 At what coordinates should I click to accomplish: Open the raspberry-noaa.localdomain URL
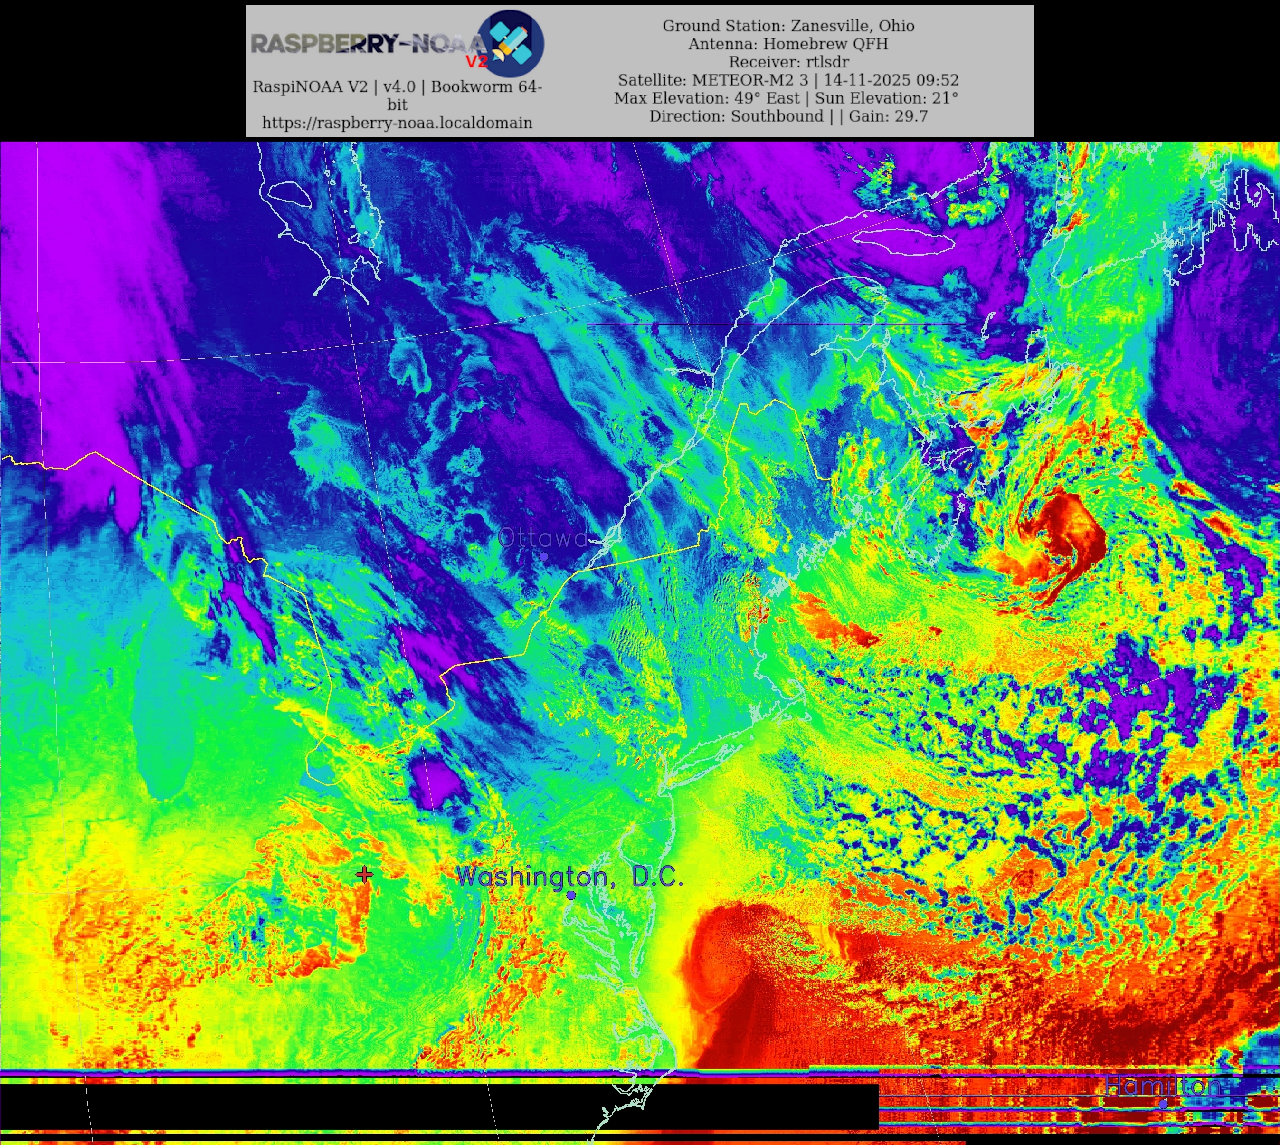(x=397, y=123)
